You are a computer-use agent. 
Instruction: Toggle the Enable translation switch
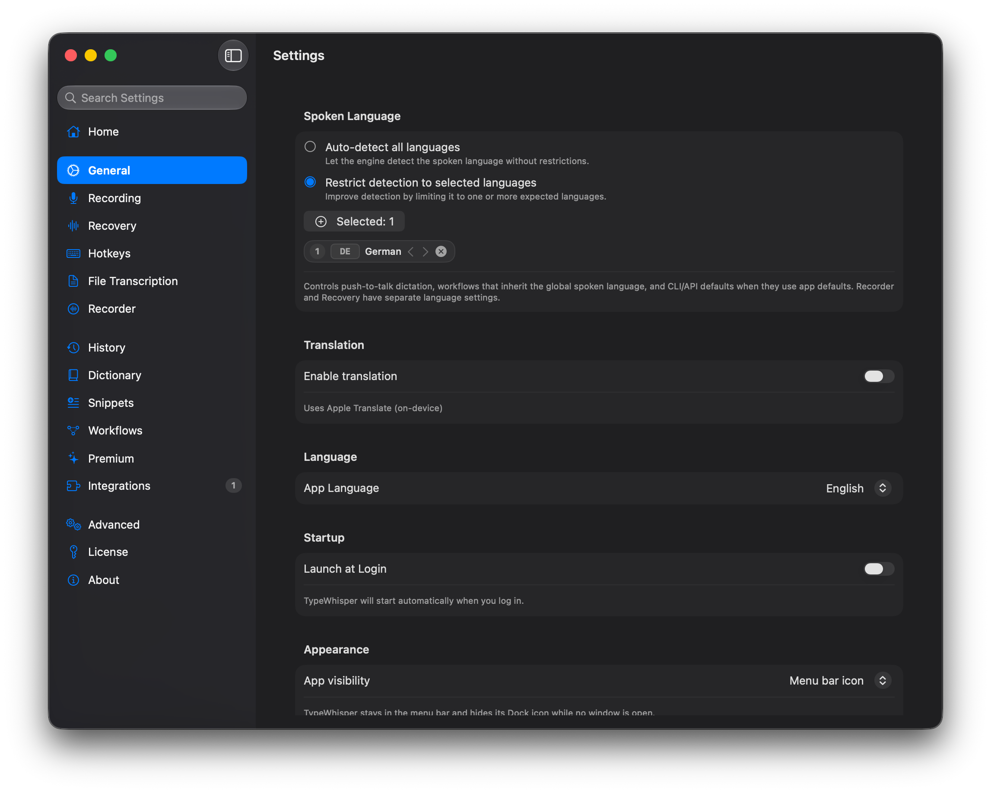coord(878,376)
